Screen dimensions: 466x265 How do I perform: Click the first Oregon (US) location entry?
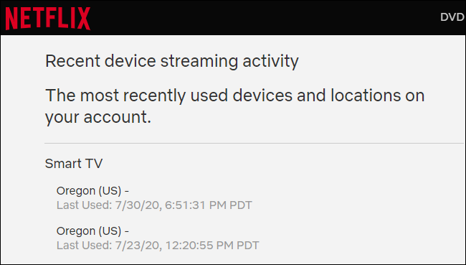pyautogui.click(x=92, y=191)
